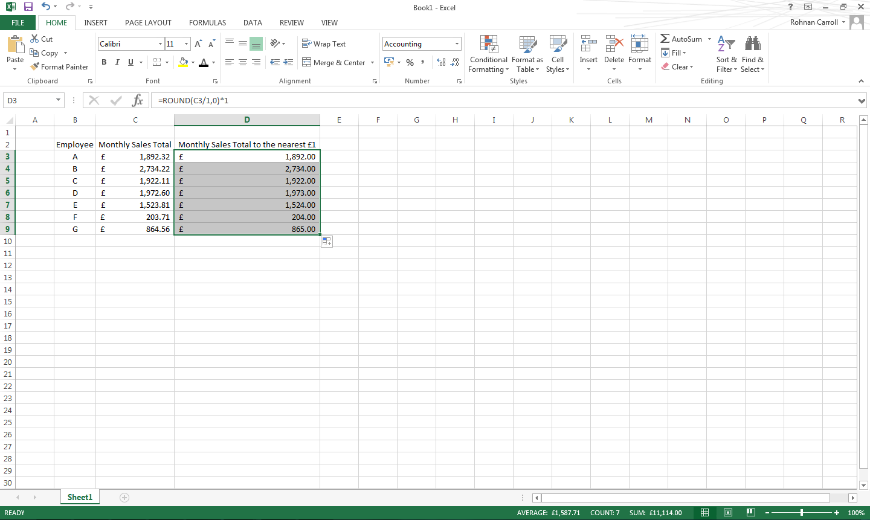This screenshot has height=520, width=870.
Task: Open the AutoSum dropdown arrow
Action: pos(710,39)
